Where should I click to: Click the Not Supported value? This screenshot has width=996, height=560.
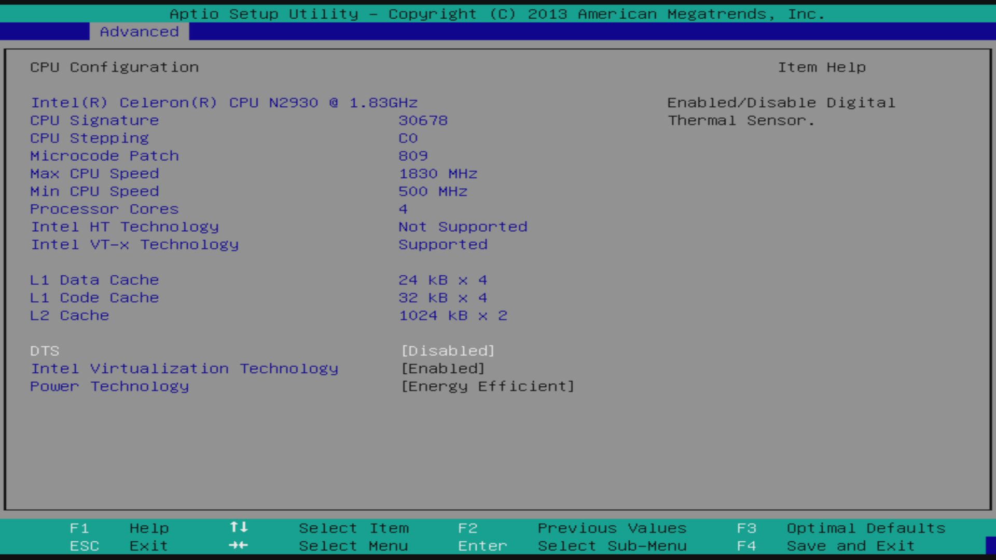pos(463,227)
